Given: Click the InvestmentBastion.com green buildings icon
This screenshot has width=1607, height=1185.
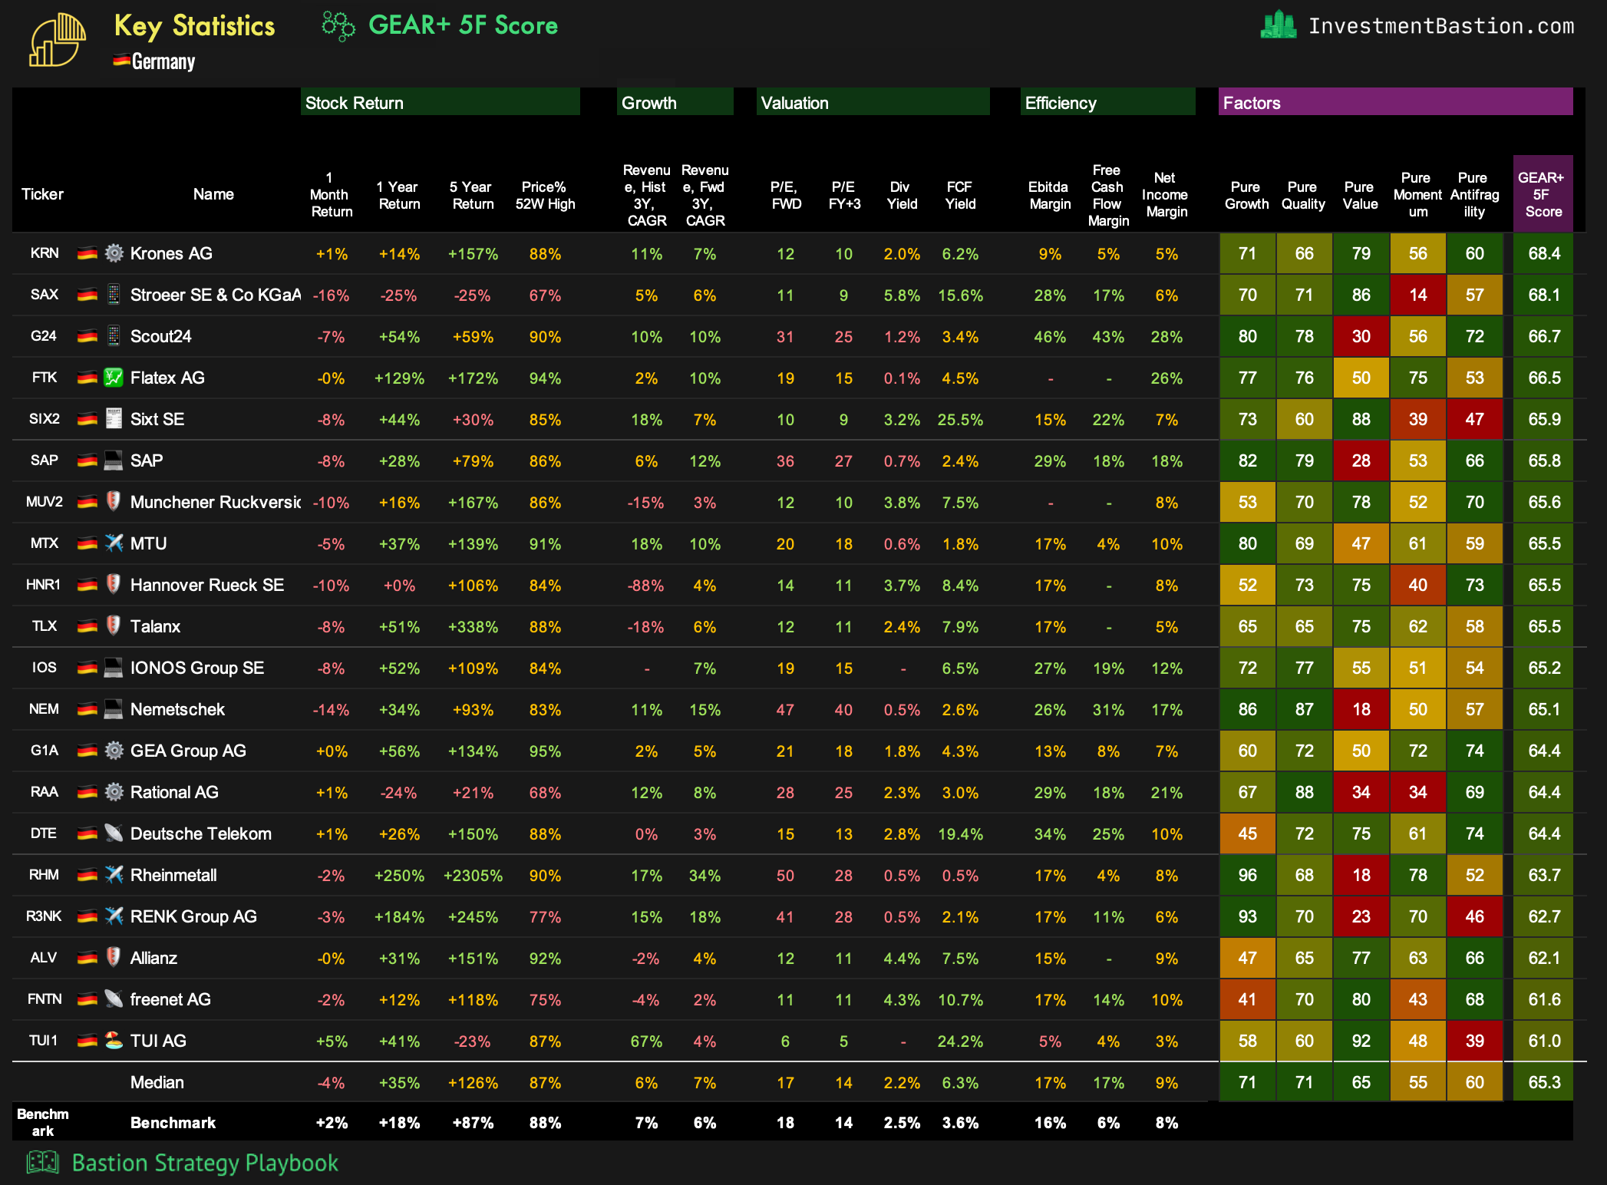Looking at the screenshot, I should click(1278, 25).
